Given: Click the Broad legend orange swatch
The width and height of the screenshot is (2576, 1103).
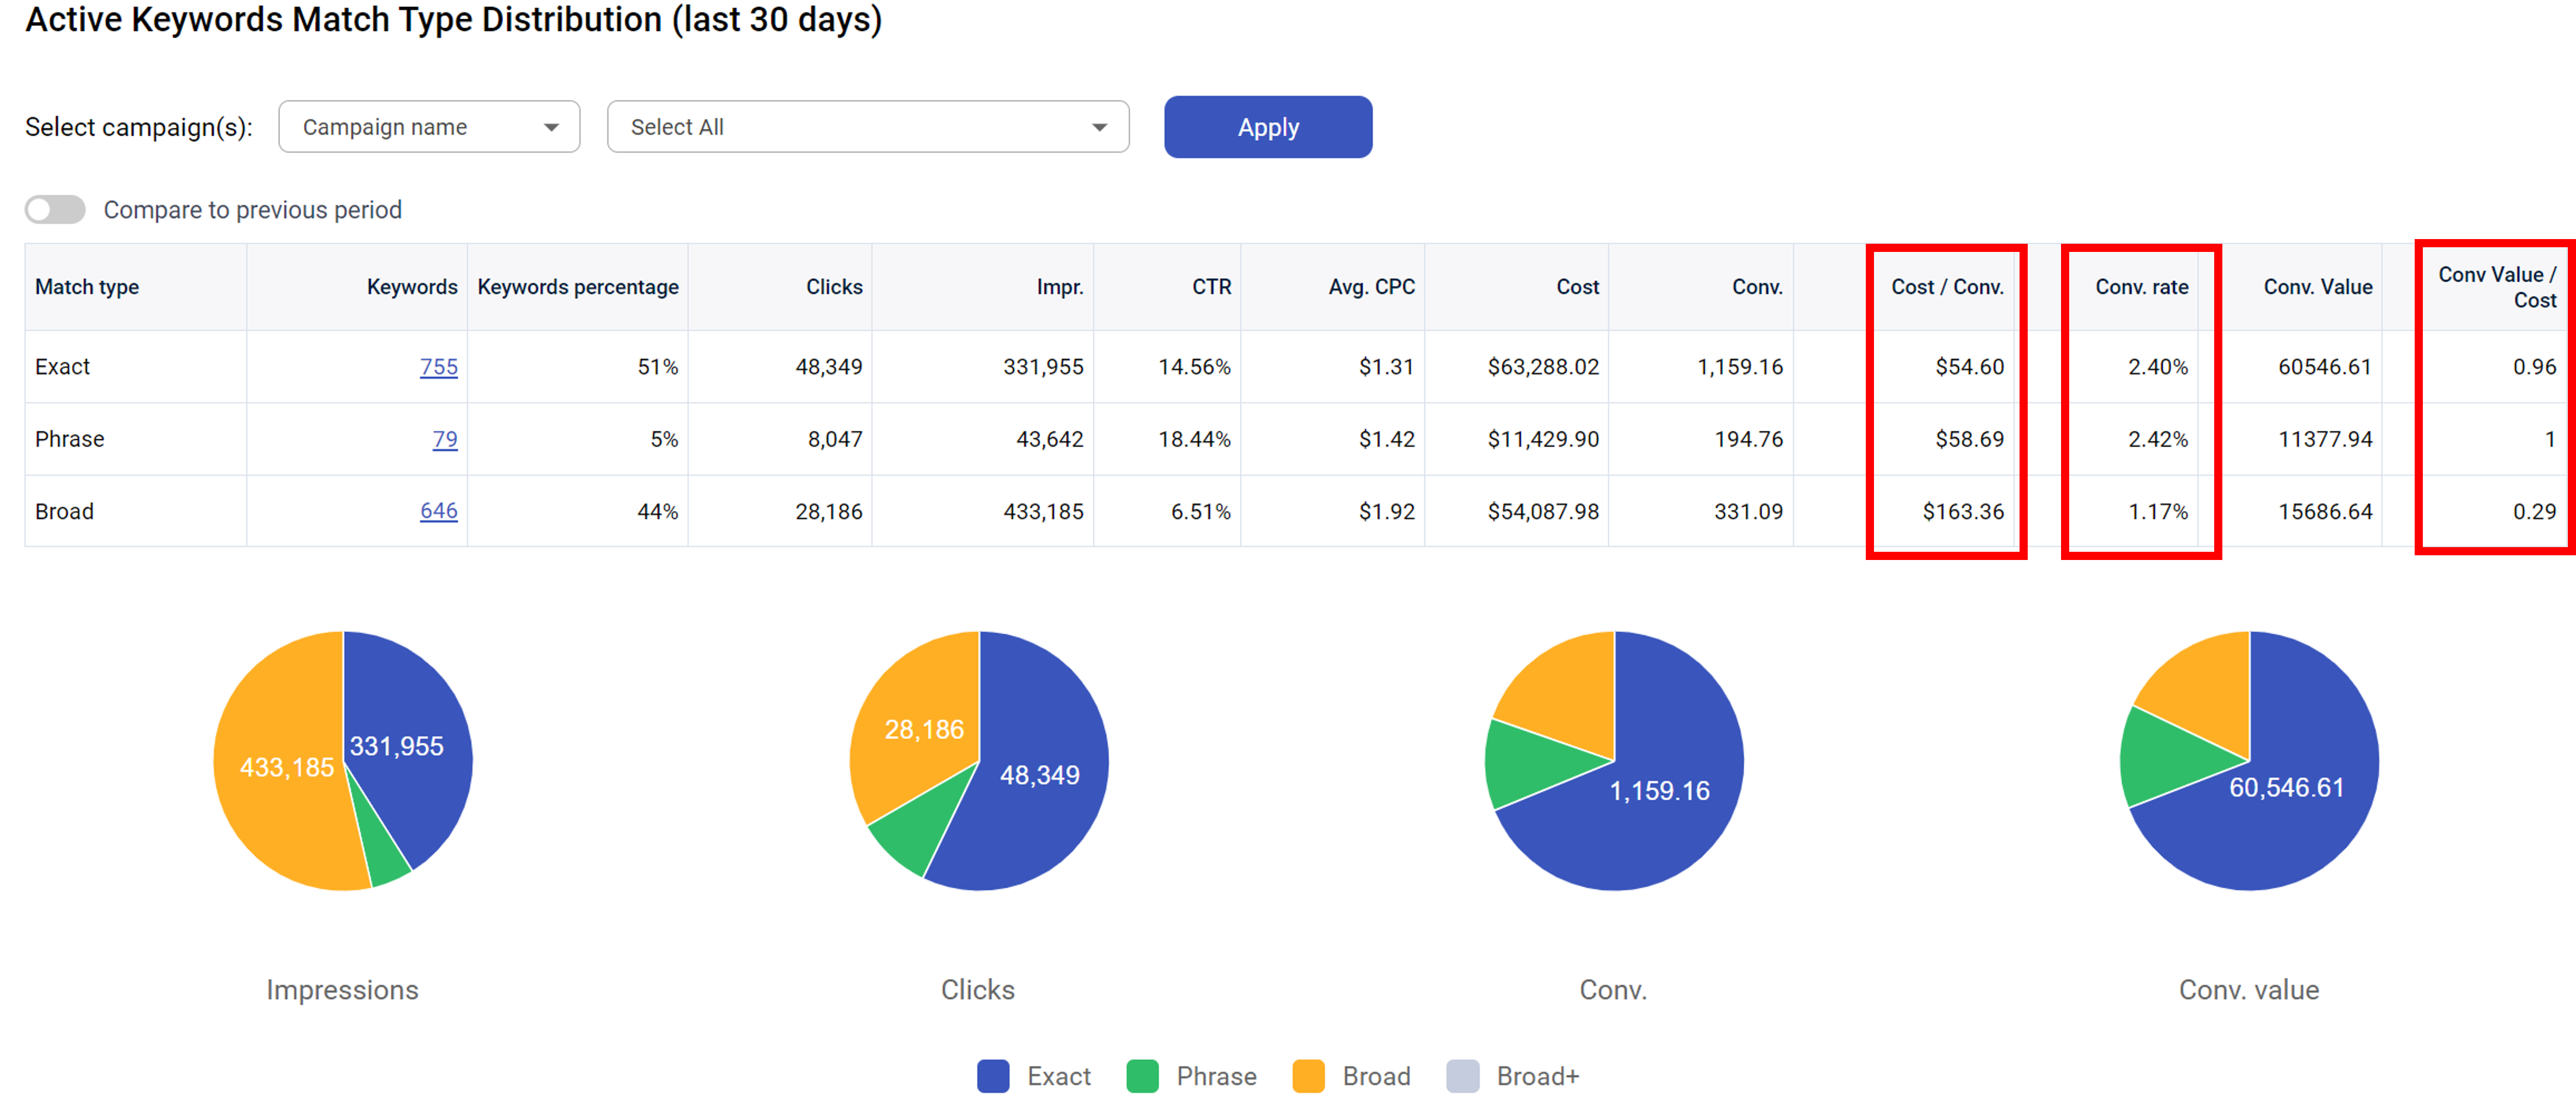Looking at the screenshot, I should pyautogui.click(x=1308, y=1076).
